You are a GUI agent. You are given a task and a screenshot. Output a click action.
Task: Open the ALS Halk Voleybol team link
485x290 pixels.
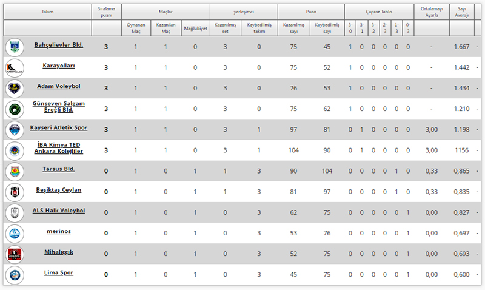click(x=59, y=210)
